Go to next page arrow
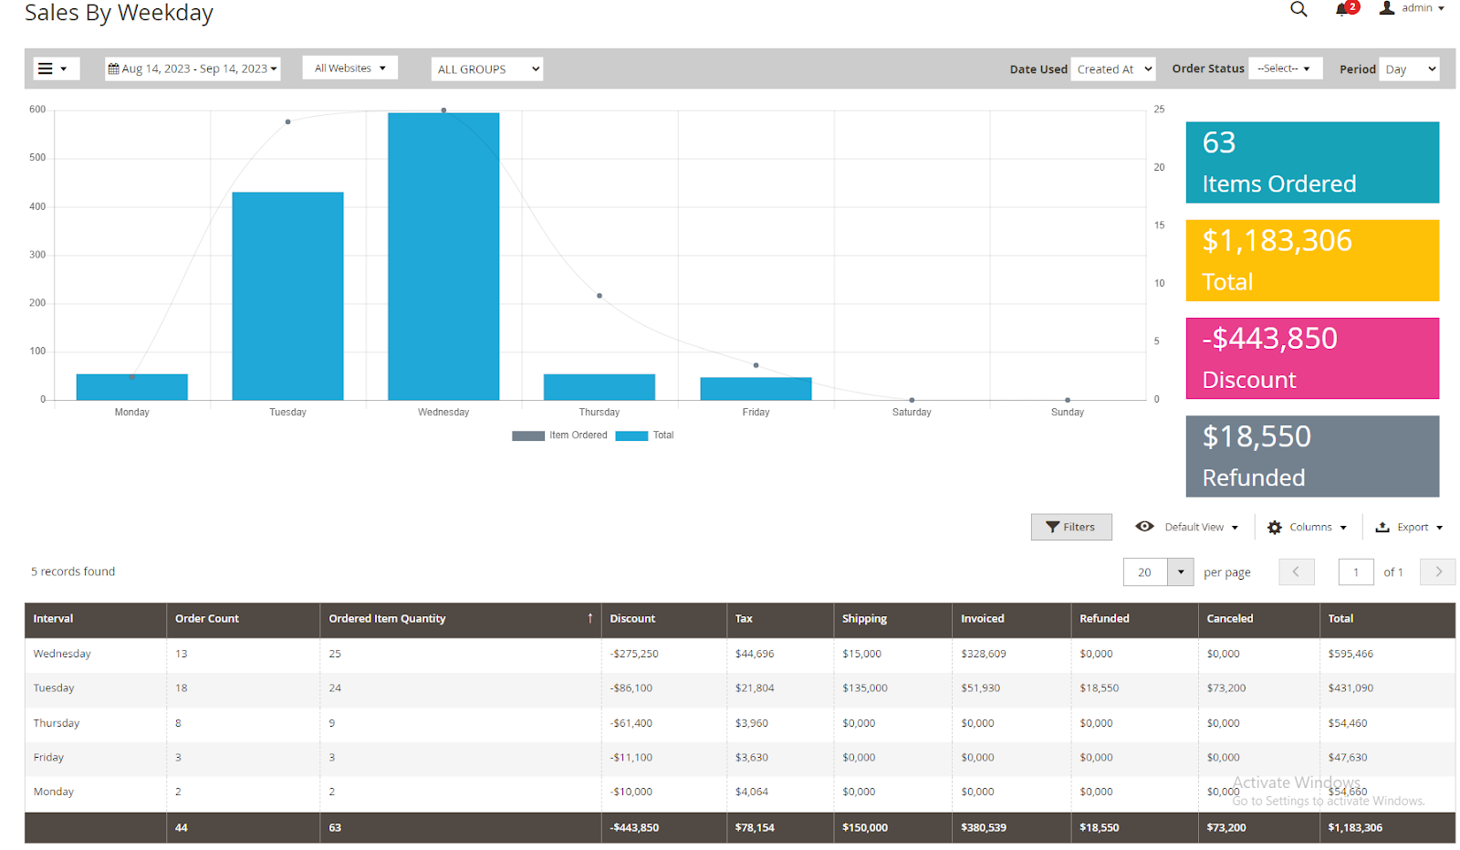The height and width of the screenshot is (850, 1460). pyautogui.click(x=1438, y=572)
